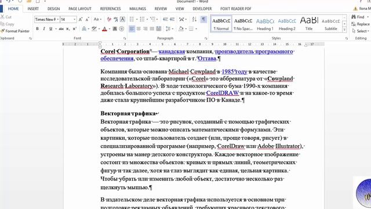This screenshot has height=209, width=371.
Task: Toggle italic formatting
Action: 44,29
